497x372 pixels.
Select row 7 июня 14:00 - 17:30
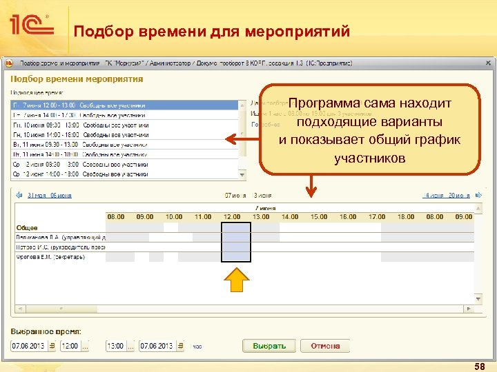click(x=125, y=115)
